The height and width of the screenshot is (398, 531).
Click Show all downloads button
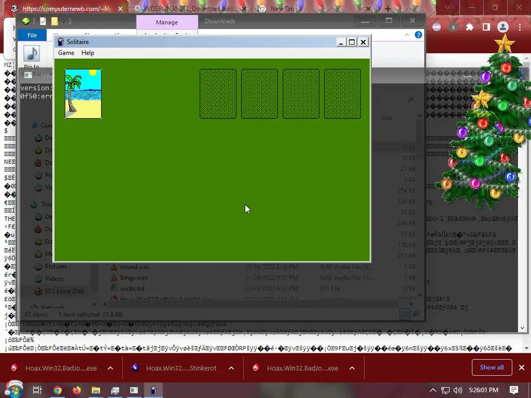(x=492, y=367)
